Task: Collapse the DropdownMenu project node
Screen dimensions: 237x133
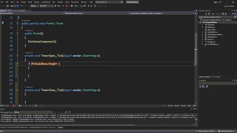Action: click(x=200, y=22)
